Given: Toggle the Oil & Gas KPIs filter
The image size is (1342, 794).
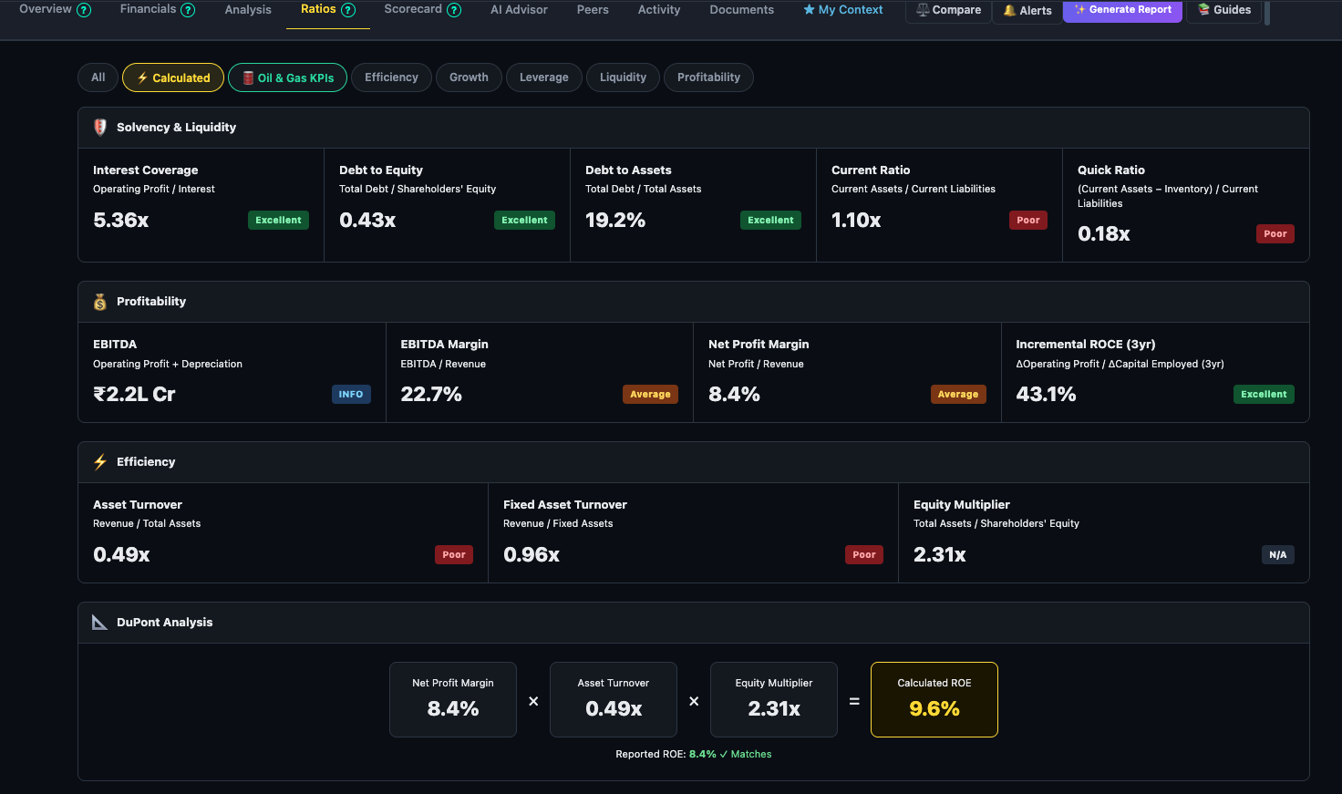Looking at the screenshot, I should tap(287, 77).
